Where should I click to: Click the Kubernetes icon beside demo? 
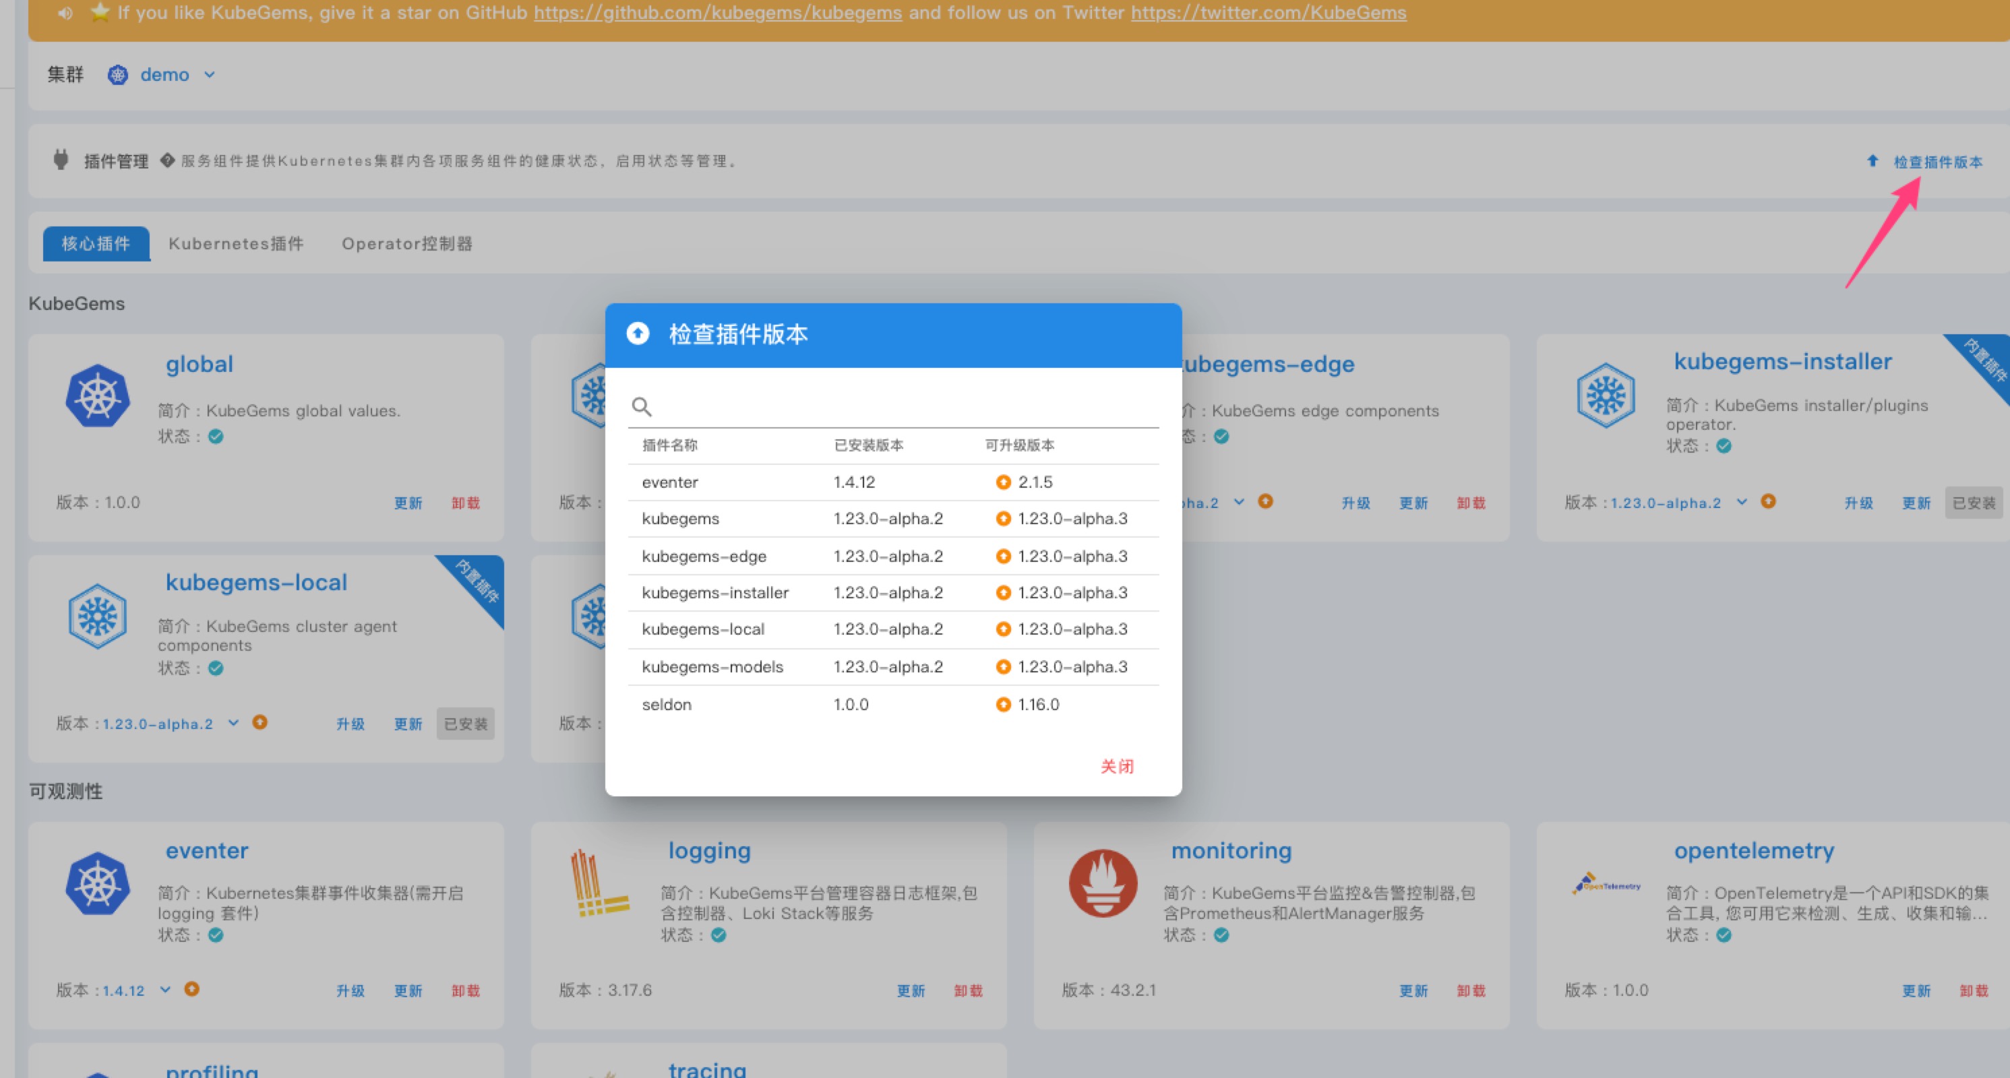[118, 75]
